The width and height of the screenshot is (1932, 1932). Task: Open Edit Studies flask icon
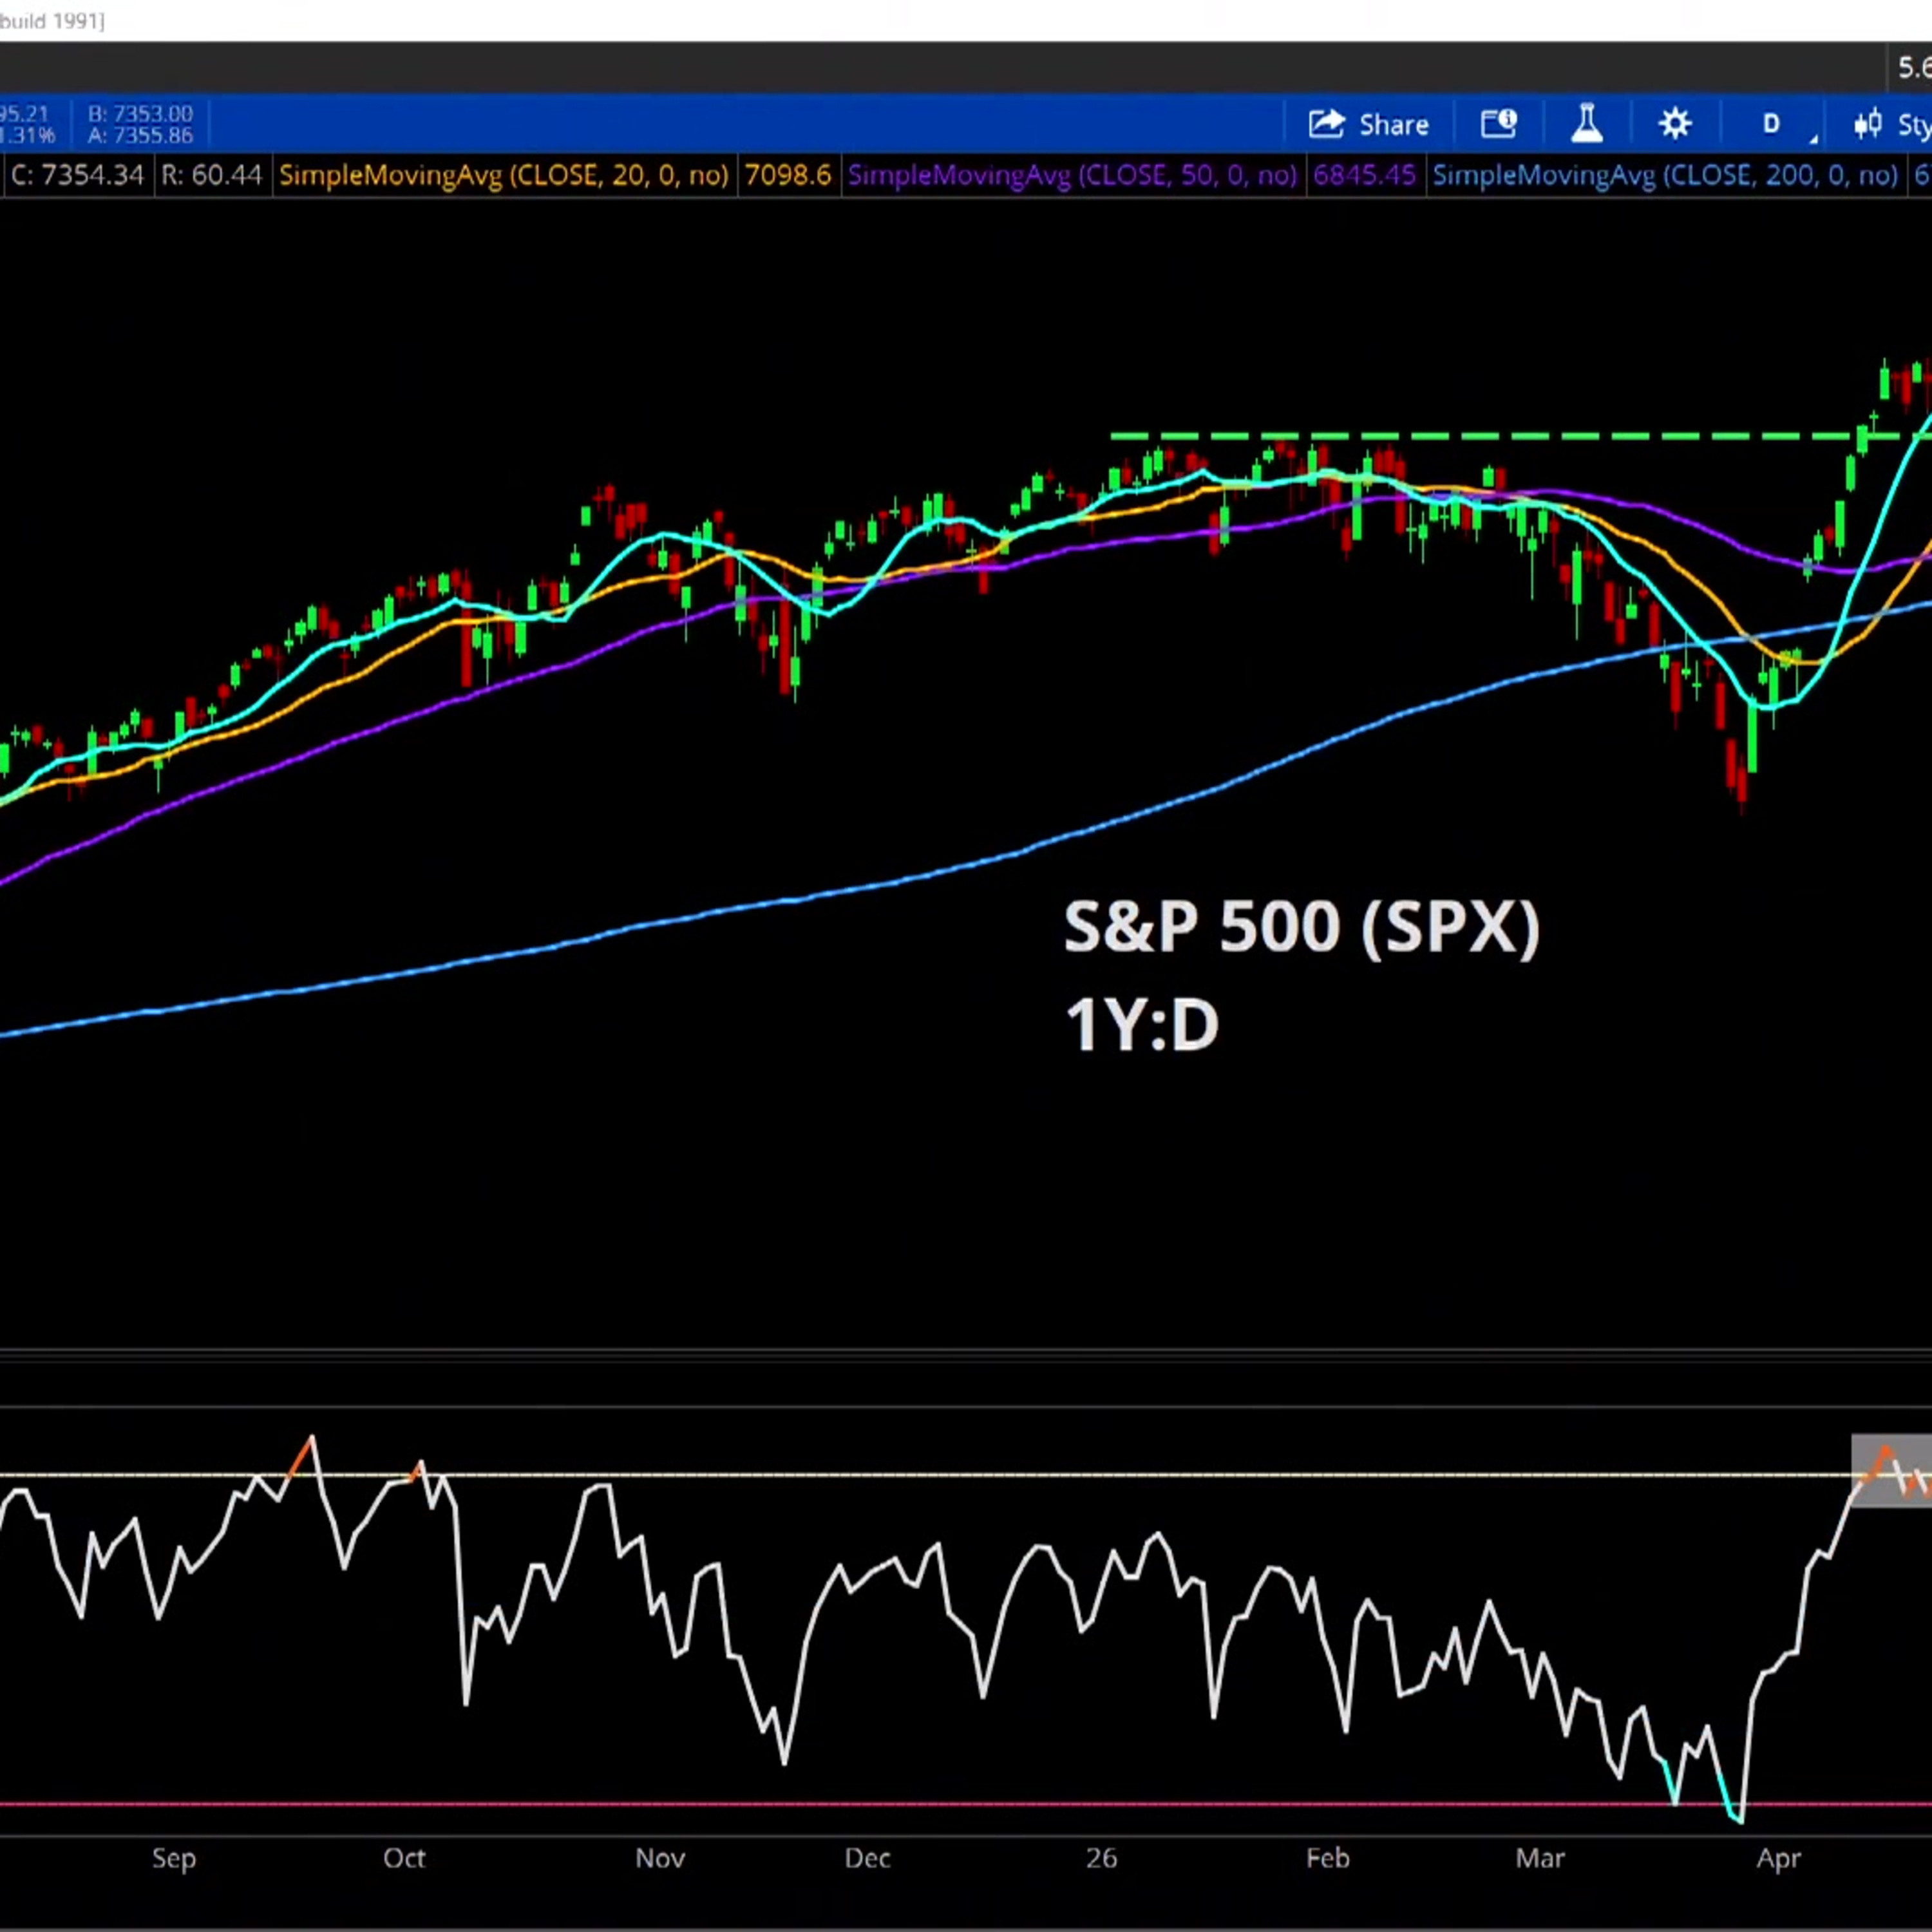1587,124
